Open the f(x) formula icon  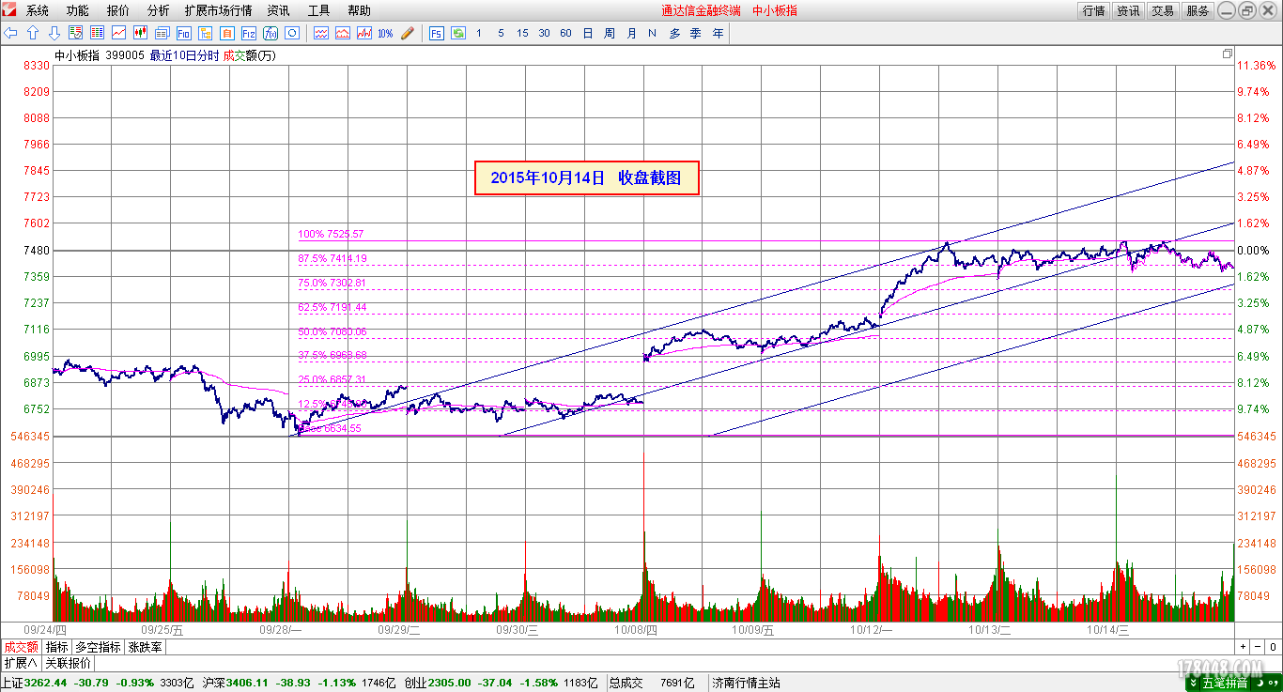click(x=270, y=33)
